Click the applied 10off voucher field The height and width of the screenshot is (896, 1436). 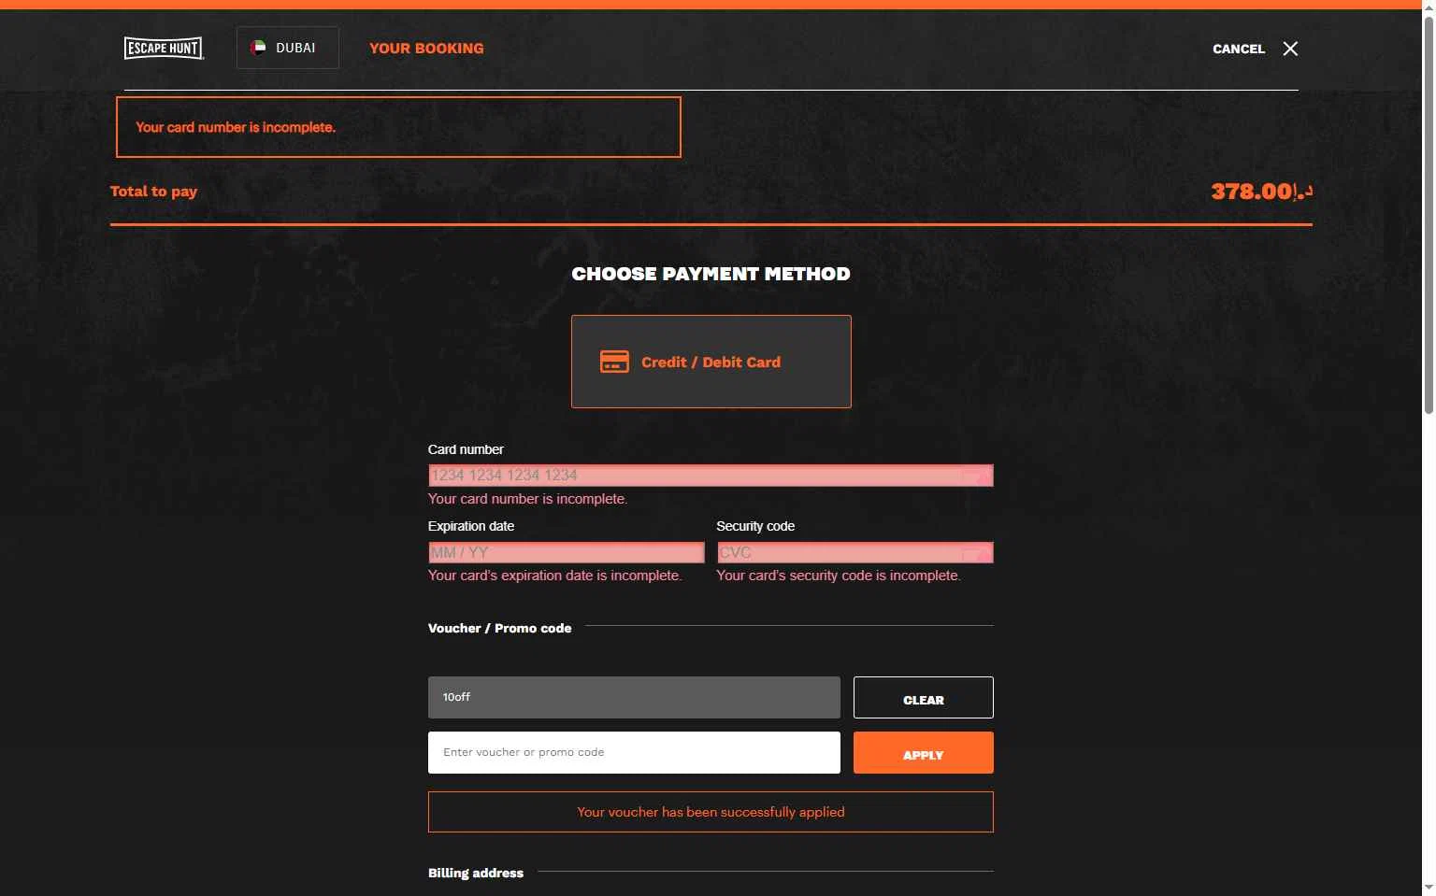click(x=634, y=698)
